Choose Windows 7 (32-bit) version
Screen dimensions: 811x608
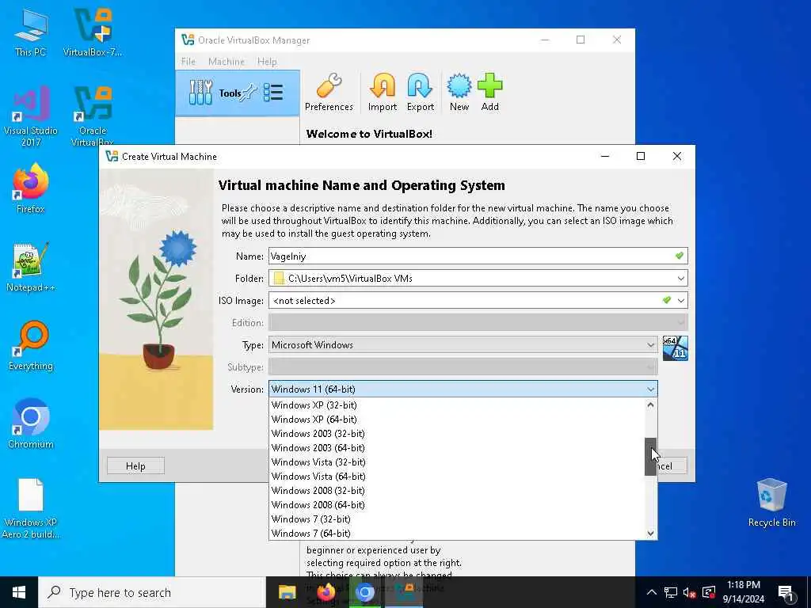(457, 519)
